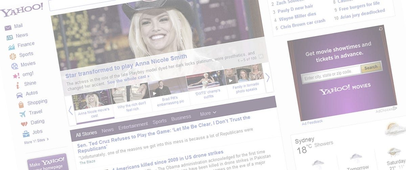Go to next story thumbnails arrow

coord(268,78)
